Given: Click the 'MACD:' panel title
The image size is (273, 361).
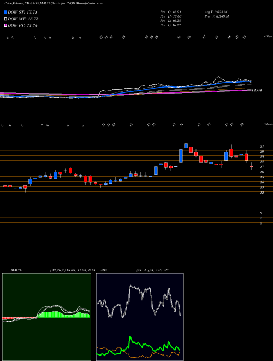Looking at the screenshot, I should 16,270.
